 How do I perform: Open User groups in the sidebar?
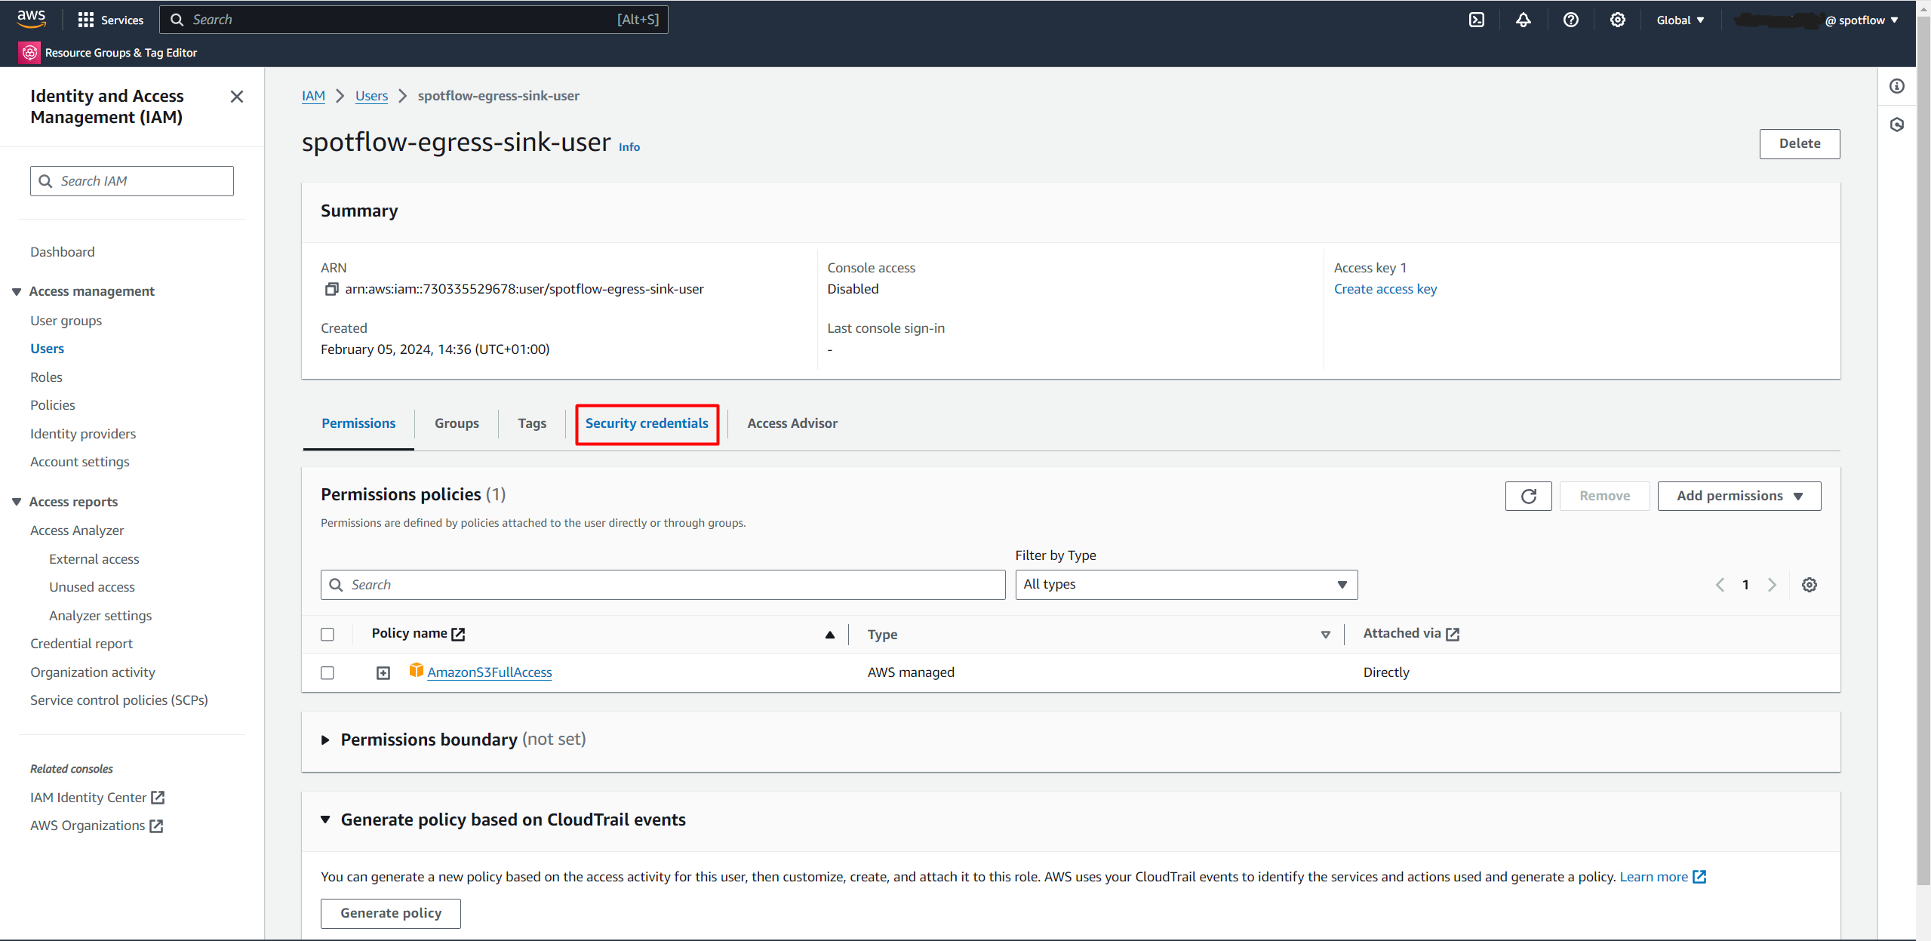tap(66, 321)
